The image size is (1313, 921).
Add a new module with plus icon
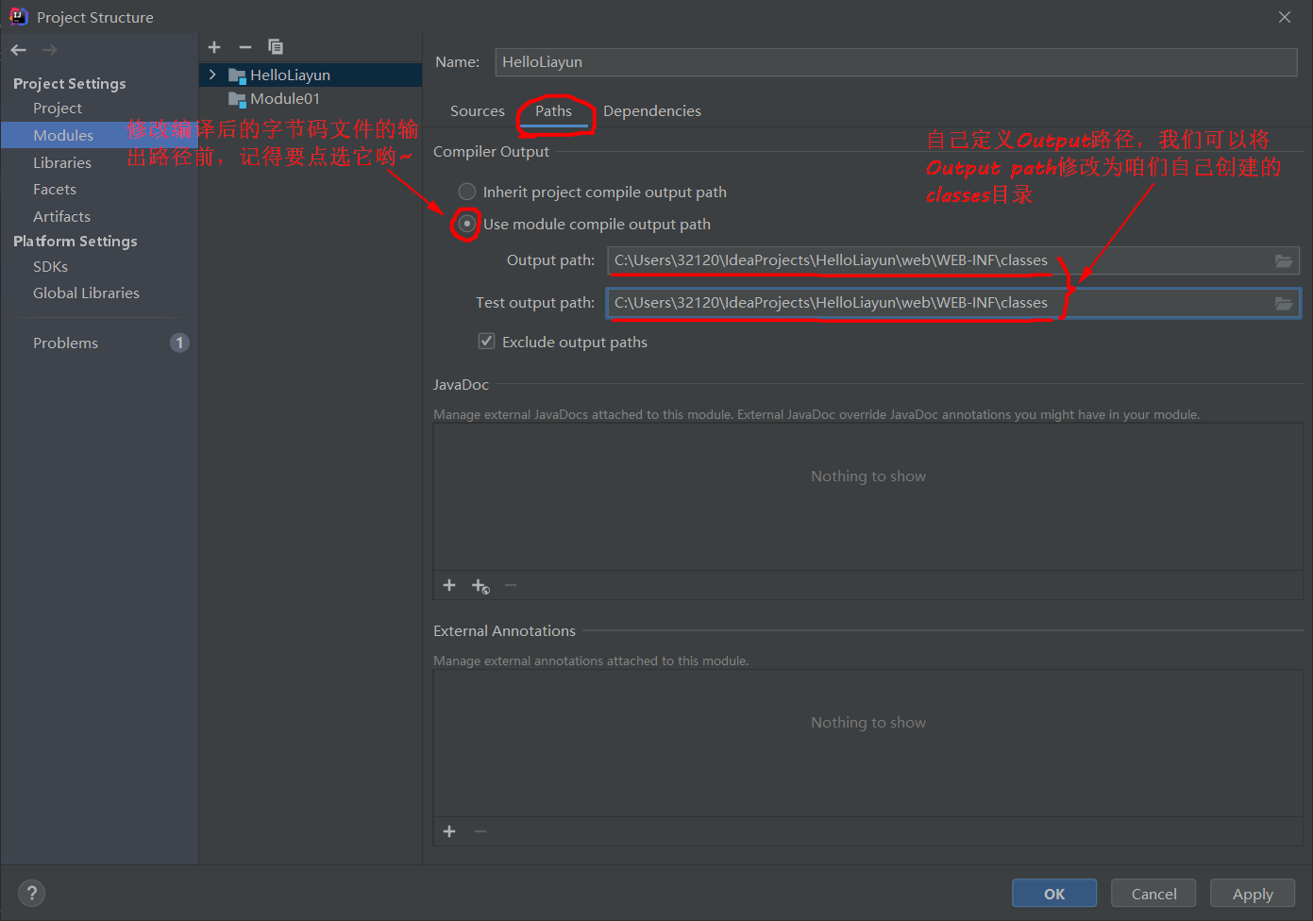(214, 47)
